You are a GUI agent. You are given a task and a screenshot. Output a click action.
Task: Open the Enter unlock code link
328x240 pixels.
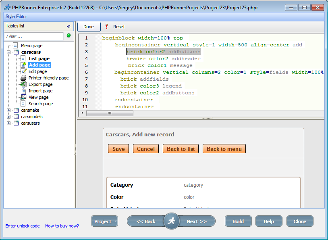[23, 226]
